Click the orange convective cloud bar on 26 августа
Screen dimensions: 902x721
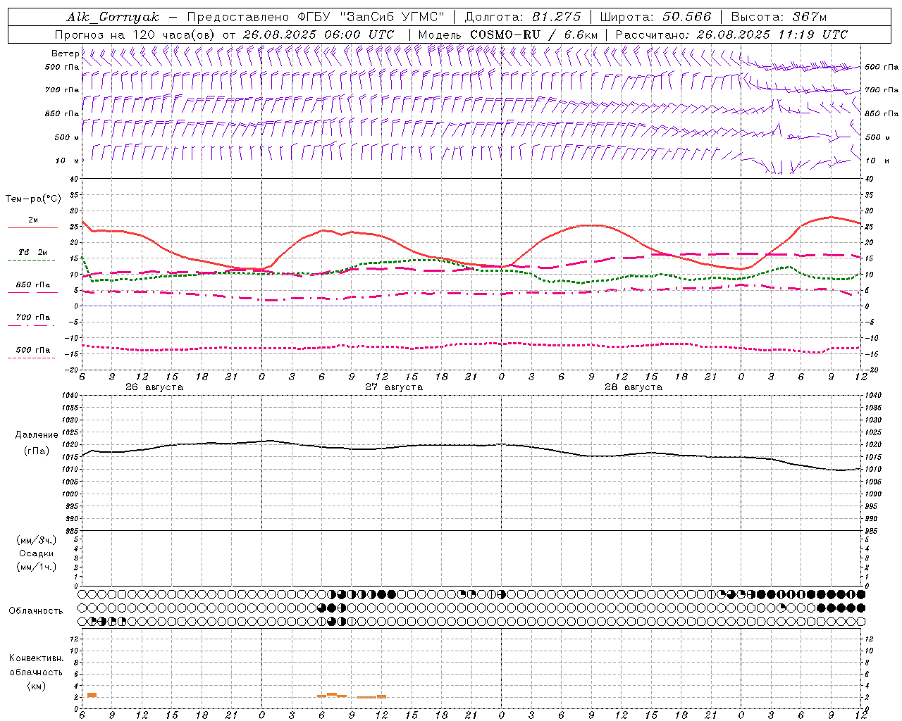click(92, 695)
